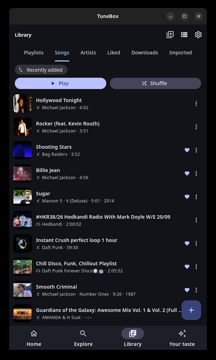
Task: Open more options for Rocker (feat. Kevin Routh)
Action: [196, 127]
